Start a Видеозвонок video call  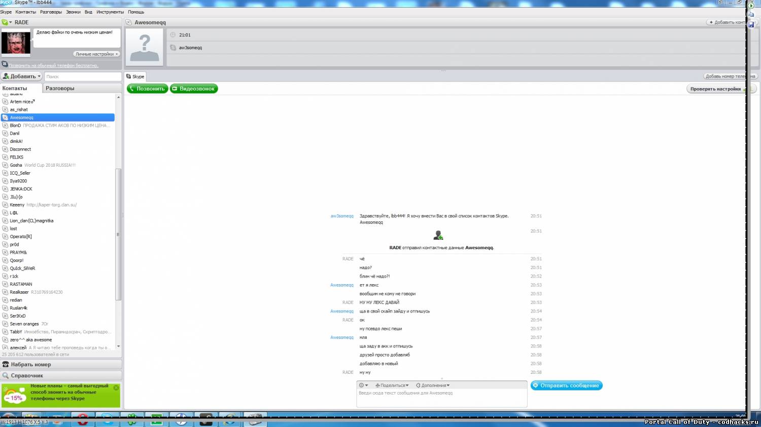point(194,89)
